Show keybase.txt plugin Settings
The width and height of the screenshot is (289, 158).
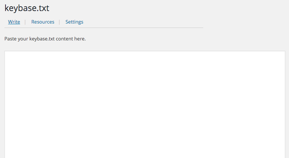click(74, 22)
